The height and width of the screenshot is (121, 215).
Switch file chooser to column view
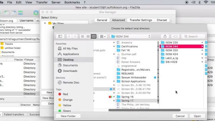pyautogui.click(x=94, y=36)
